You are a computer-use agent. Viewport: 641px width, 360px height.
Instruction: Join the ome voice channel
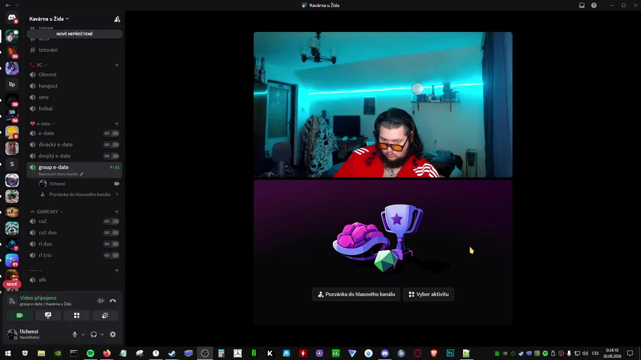coord(75,97)
